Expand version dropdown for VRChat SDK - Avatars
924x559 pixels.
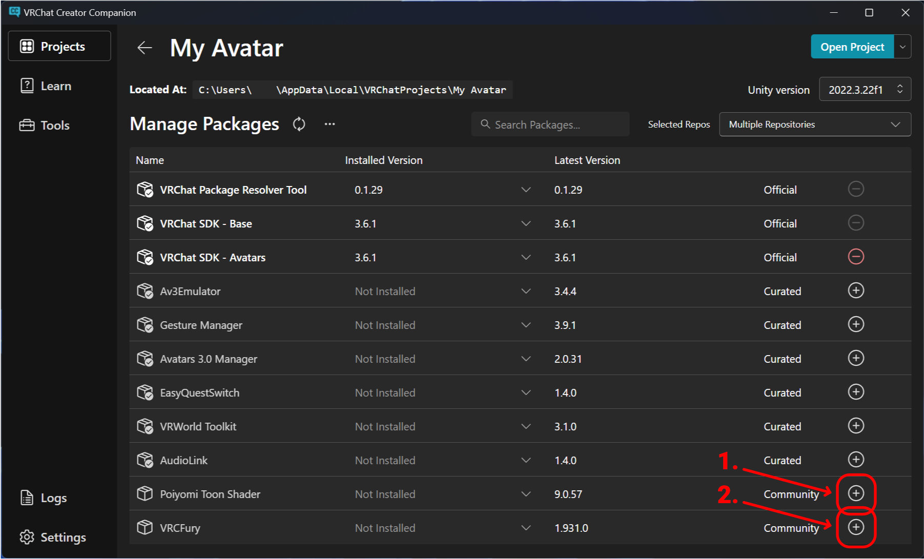[x=526, y=257]
